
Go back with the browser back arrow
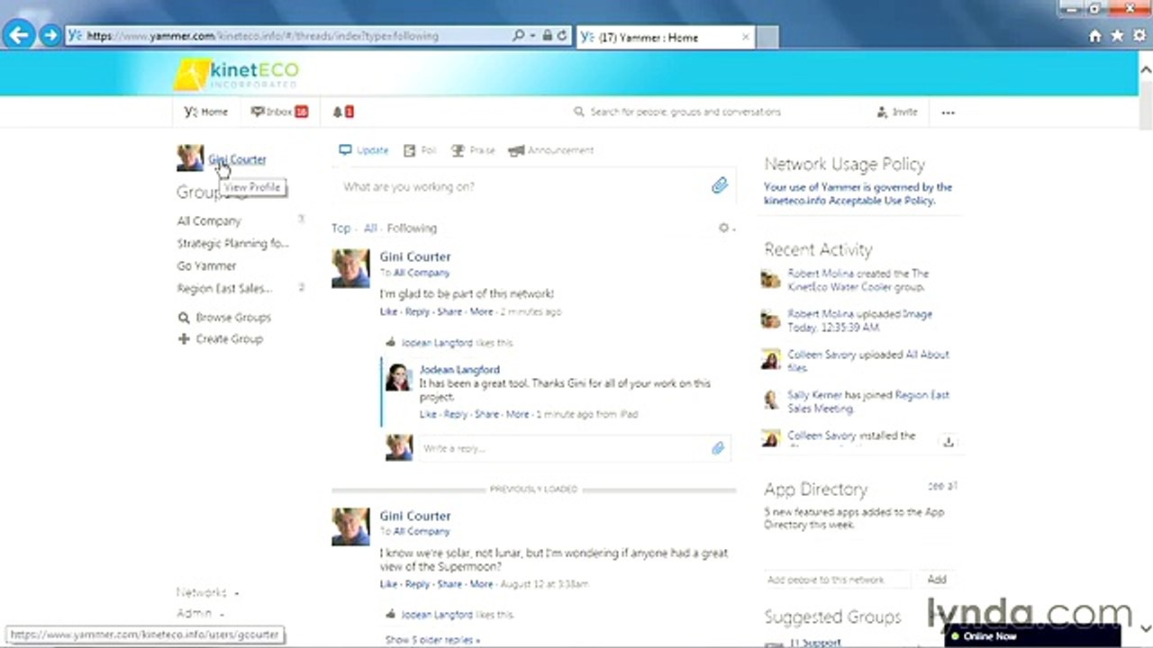(x=19, y=36)
